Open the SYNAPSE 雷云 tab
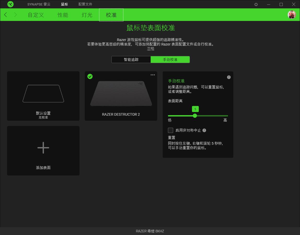300x235 pixels. [x=39, y=4]
